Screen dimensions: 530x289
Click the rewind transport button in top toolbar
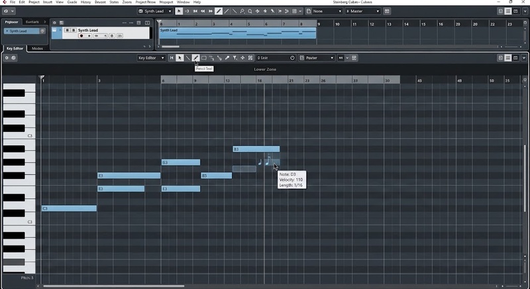pyautogui.click(x=203, y=11)
